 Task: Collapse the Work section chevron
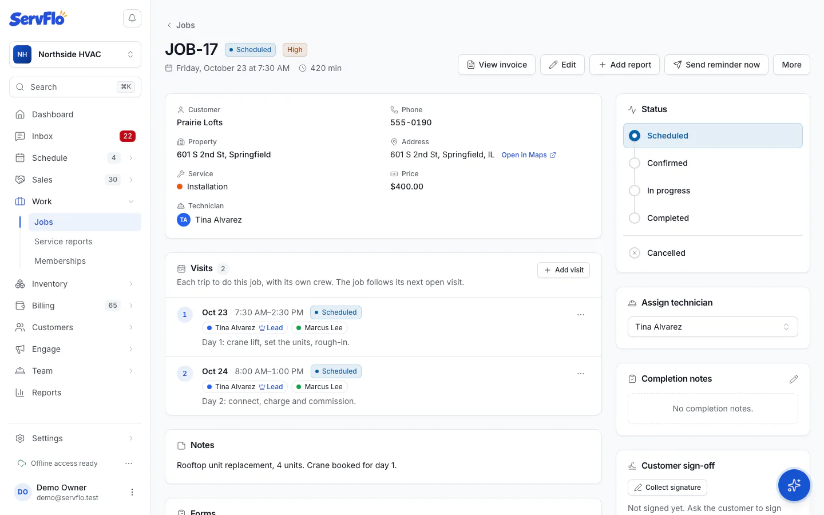point(131,201)
